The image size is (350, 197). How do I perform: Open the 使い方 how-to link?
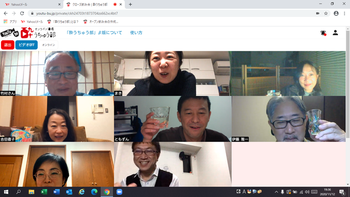(136, 33)
